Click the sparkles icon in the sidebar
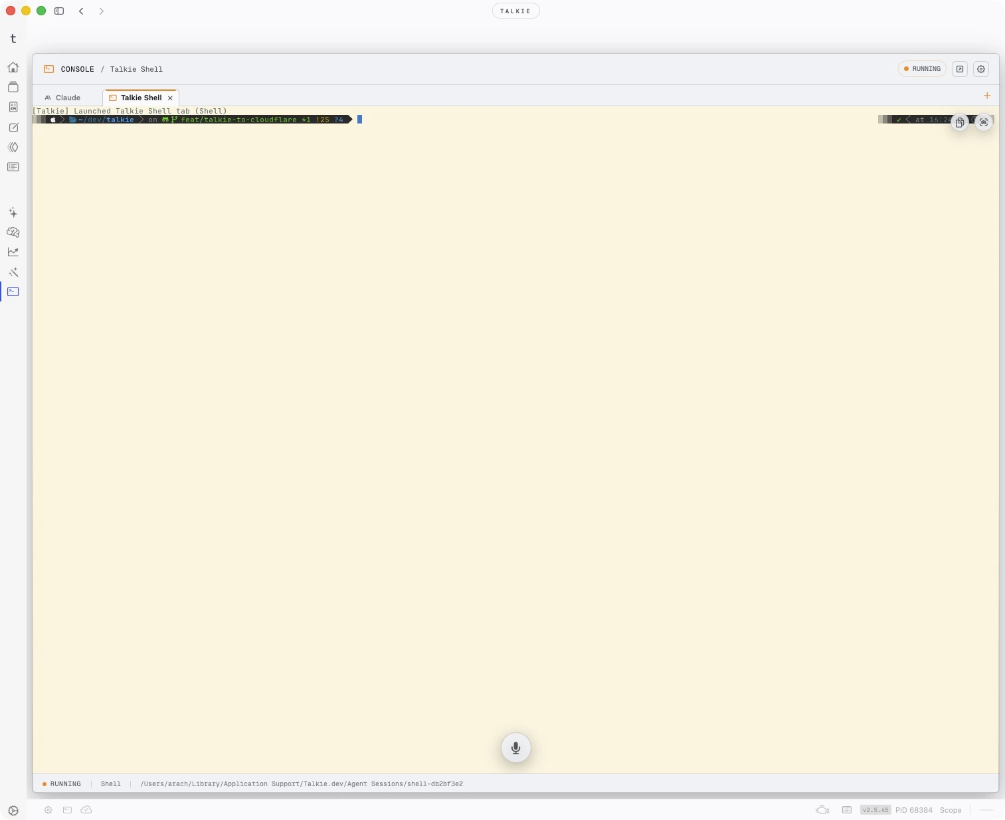This screenshot has width=1005, height=820. tap(13, 212)
